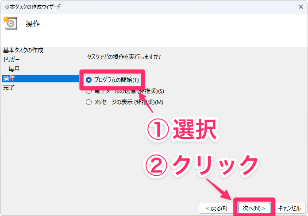The height and width of the screenshot is (216, 308).
Task: Click the タスクでどの操作を実行しますか? prompt text
Action: (123, 57)
